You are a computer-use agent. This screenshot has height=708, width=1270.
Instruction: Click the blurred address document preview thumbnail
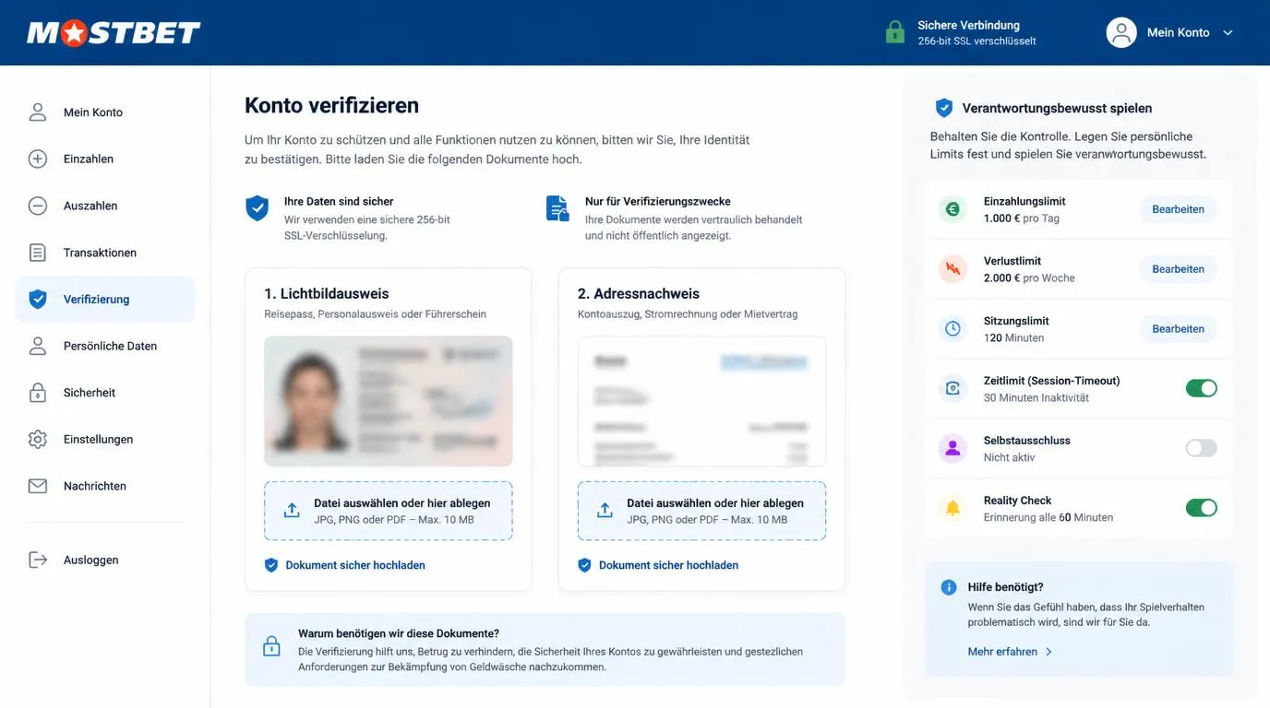701,401
